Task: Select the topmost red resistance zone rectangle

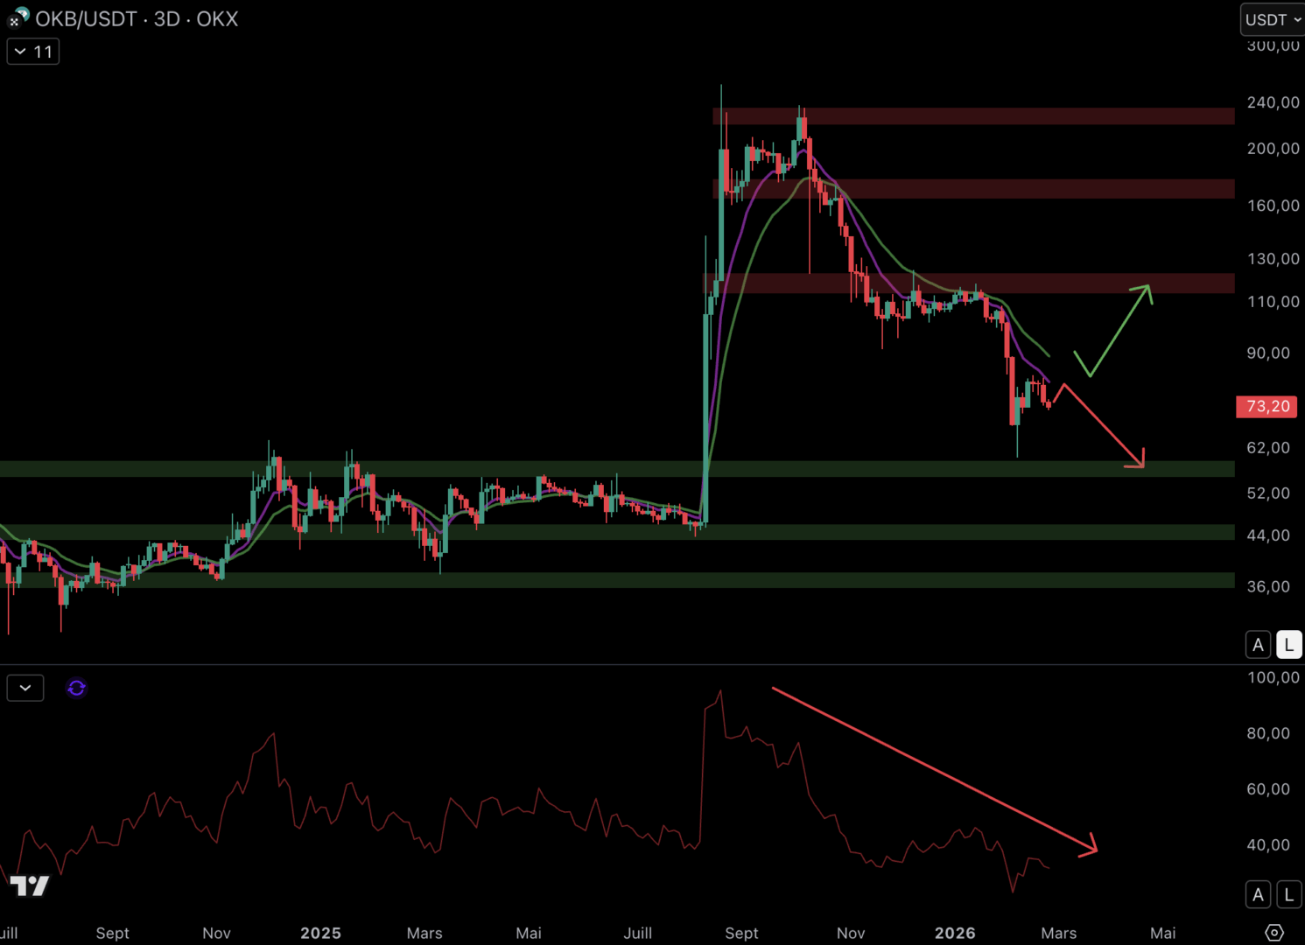Action: [973, 116]
